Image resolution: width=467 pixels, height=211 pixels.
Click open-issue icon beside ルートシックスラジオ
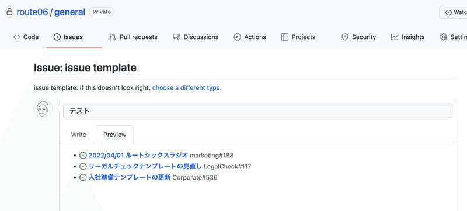point(83,155)
